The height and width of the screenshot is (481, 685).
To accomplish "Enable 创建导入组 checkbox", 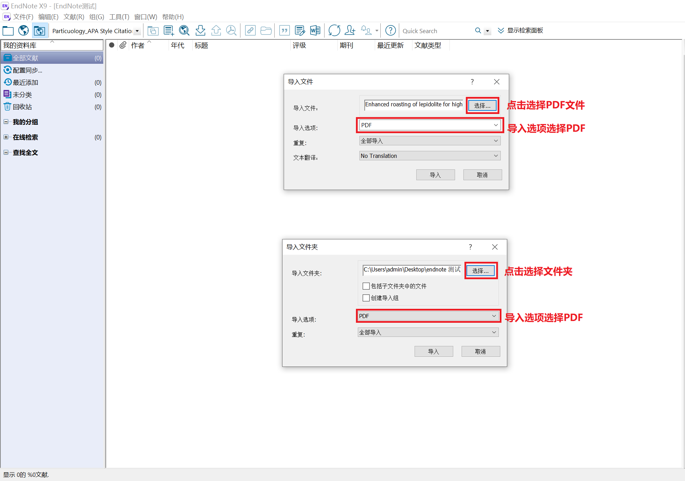I will [x=366, y=298].
